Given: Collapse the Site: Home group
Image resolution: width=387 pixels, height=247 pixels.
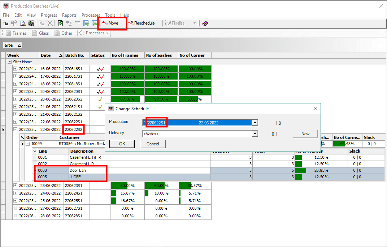Looking at the screenshot, I should pos(10,62).
